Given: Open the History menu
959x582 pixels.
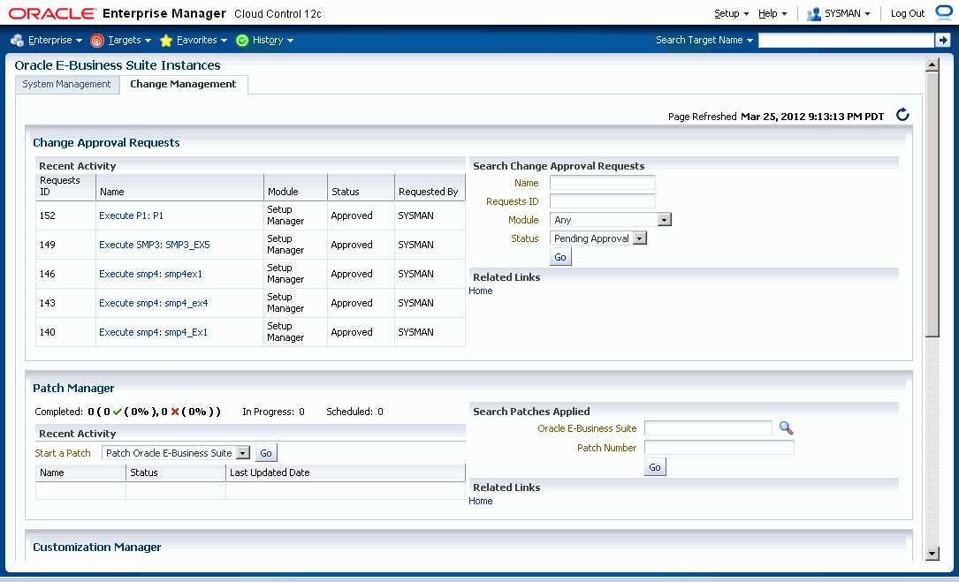Looking at the screenshot, I should click(272, 41).
